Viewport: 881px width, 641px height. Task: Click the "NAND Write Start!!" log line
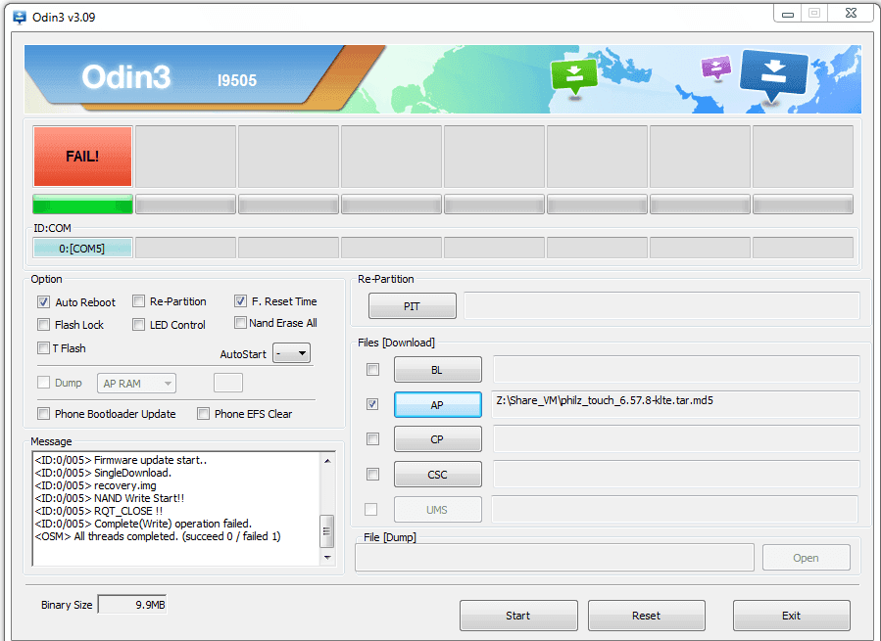tap(110, 498)
